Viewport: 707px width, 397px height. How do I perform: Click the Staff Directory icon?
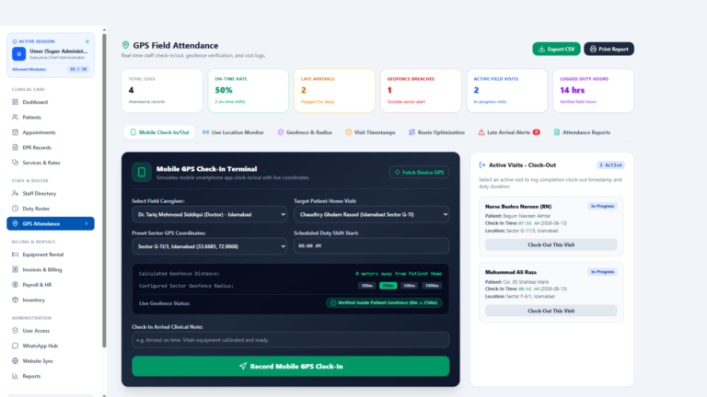coord(16,193)
